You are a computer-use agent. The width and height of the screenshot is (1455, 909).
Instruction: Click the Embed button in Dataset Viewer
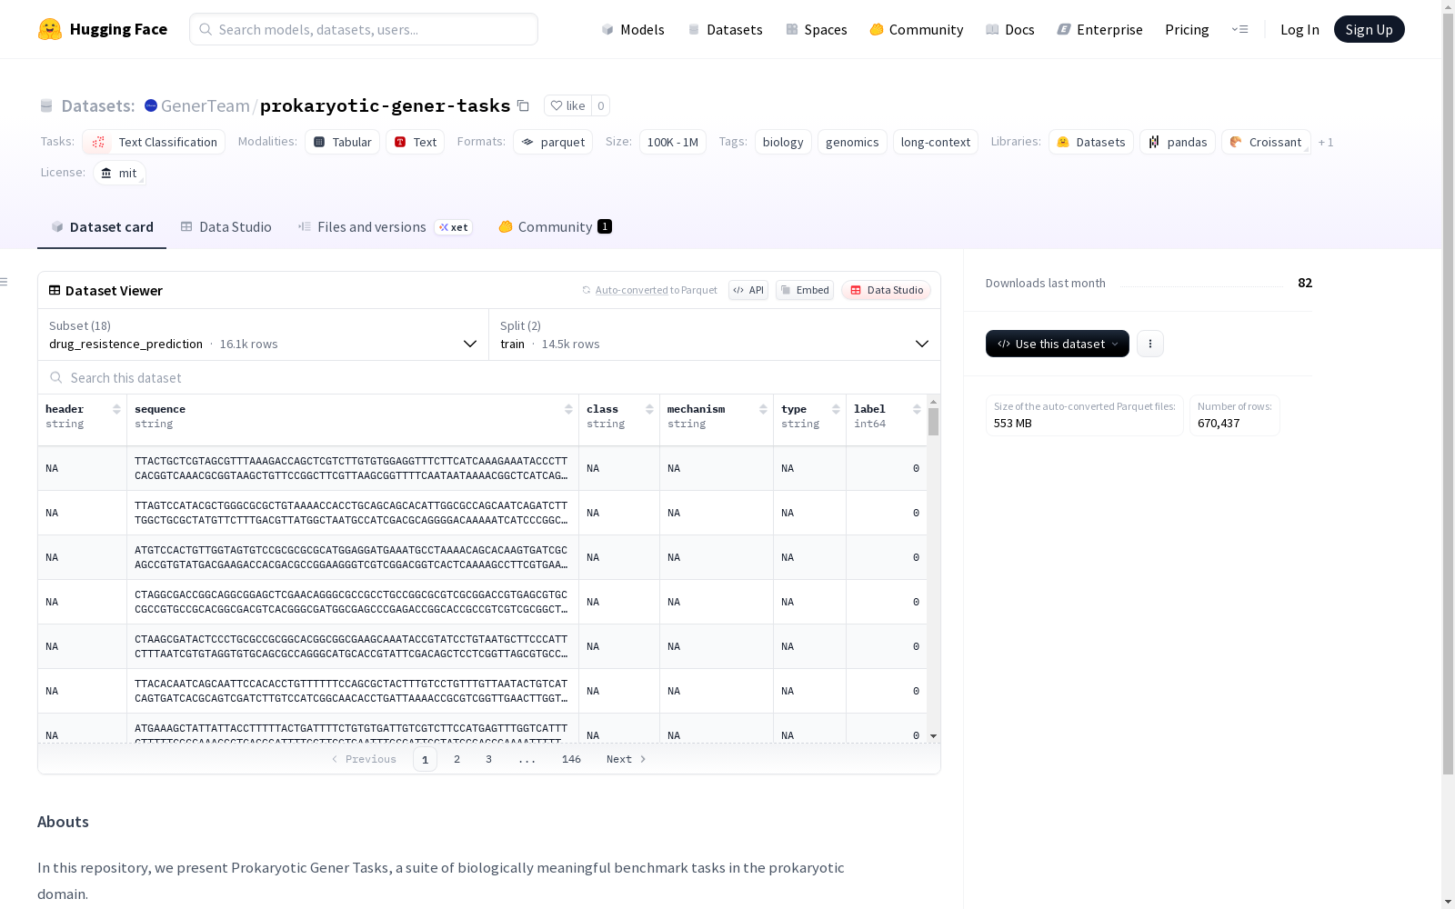click(x=805, y=290)
